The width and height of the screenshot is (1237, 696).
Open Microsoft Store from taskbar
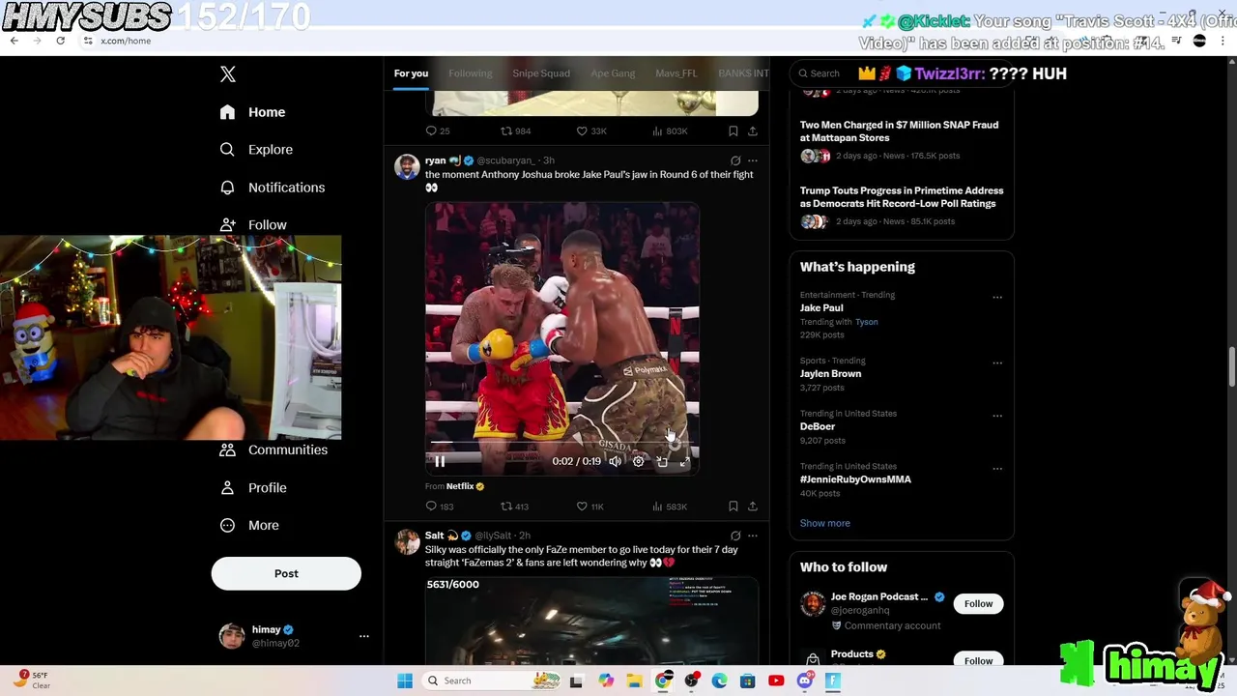tap(747, 681)
